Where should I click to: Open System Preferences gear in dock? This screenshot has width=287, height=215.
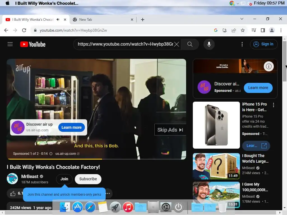coord(166,207)
